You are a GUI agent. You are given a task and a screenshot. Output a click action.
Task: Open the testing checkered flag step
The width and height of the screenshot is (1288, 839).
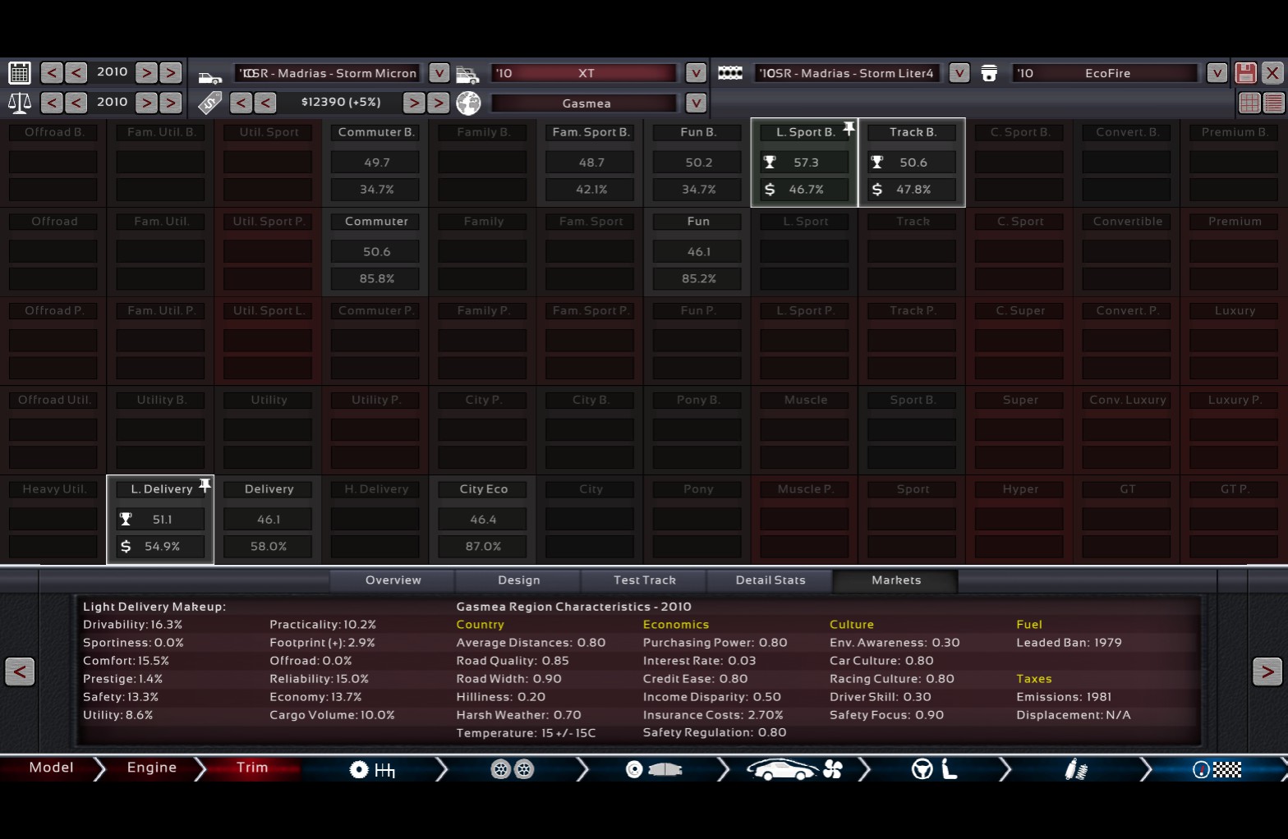point(1217,769)
